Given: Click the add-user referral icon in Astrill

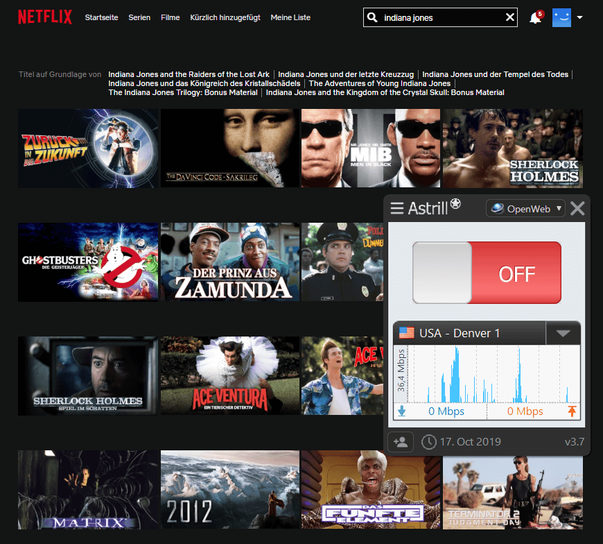Looking at the screenshot, I should tap(401, 441).
